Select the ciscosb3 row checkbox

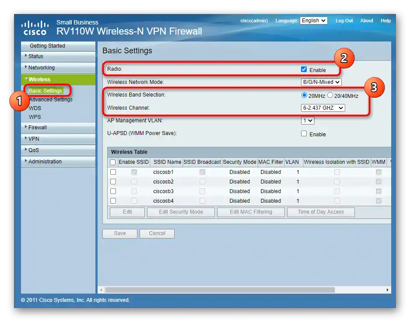click(113, 191)
